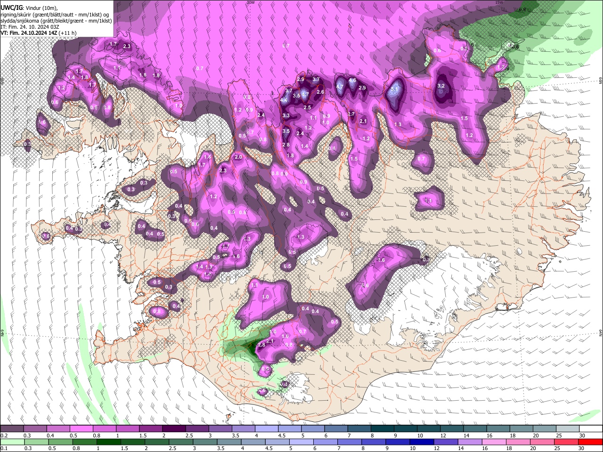Click the 0.1 label under the rain legend
This screenshot has height=452, width=603.
[4, 448]
